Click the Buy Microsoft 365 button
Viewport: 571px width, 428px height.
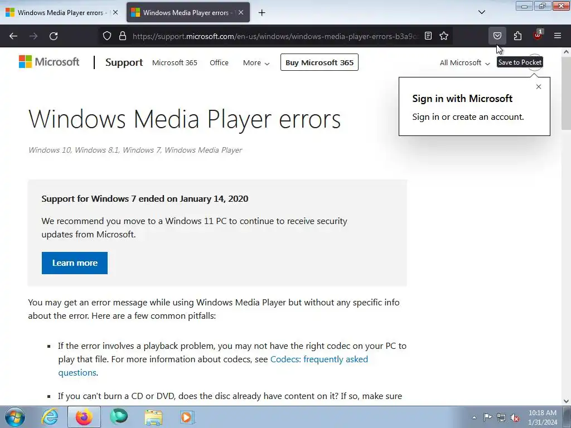tap(320, 62)
